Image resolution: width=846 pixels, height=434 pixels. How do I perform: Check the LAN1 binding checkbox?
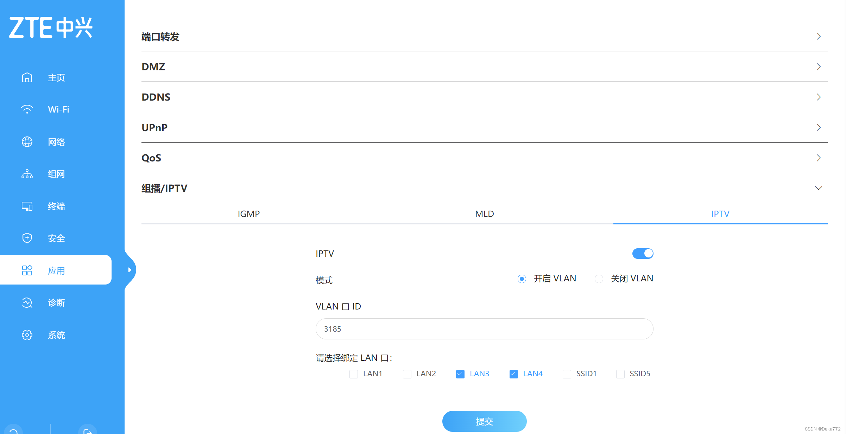(354, 374)
